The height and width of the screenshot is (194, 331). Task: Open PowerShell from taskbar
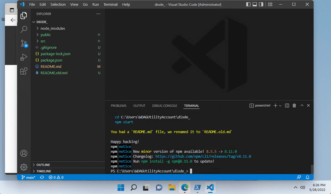(x=197, y=187)
